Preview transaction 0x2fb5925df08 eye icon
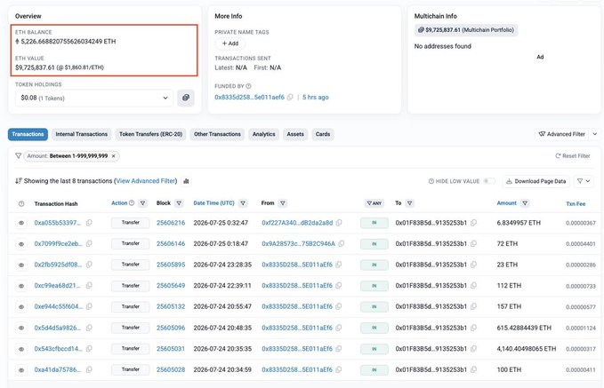 [x=21, y=265]
